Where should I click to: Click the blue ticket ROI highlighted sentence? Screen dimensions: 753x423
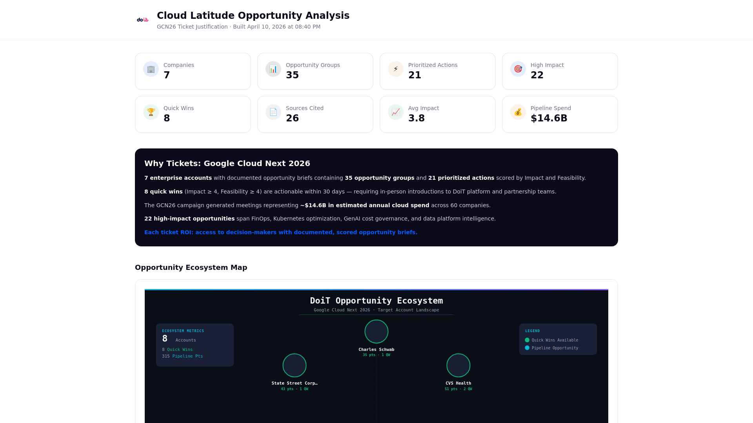281,232
